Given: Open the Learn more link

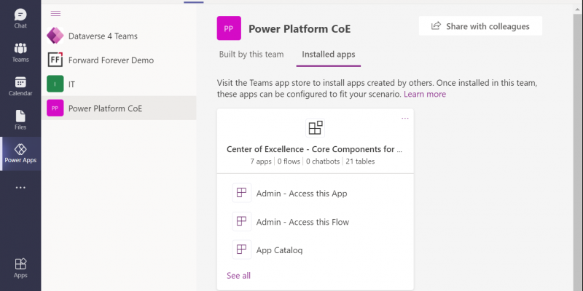Looking at the screenshot, I should pyautogui.click(x=425, y=95).
